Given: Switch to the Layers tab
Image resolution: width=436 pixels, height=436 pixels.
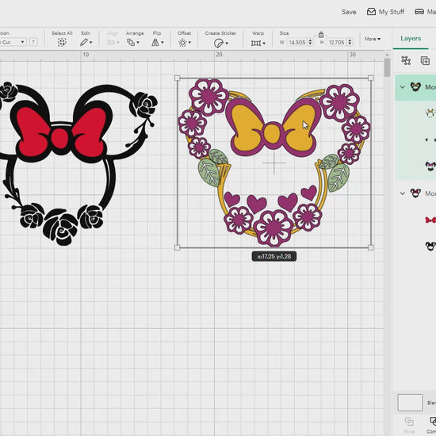Looking at the screenshot, I should pos(411,38).
